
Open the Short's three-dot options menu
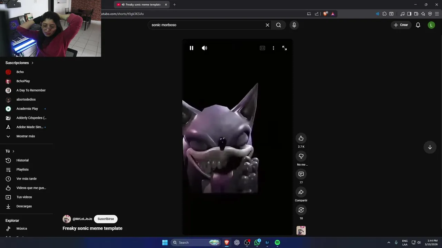click(x=273, y=48)
